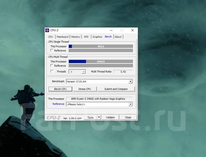This screenshot has height=157, width=206.
Task: Click Submit and Compare
Action: (116, 89)
